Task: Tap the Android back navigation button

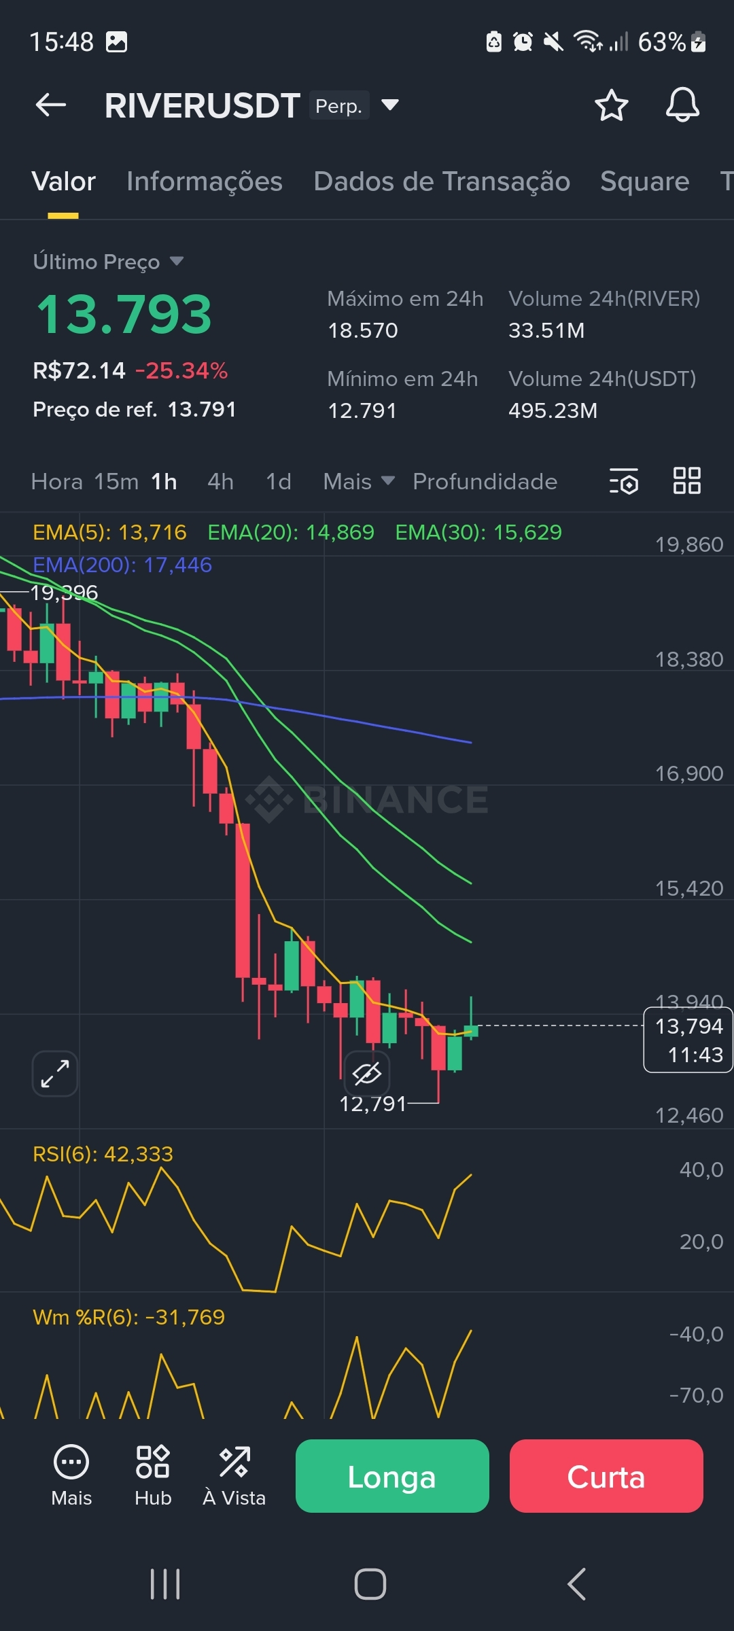Action: tap(576, 1584)
